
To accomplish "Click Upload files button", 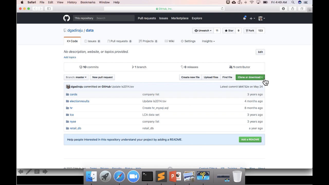I will 211,77.
